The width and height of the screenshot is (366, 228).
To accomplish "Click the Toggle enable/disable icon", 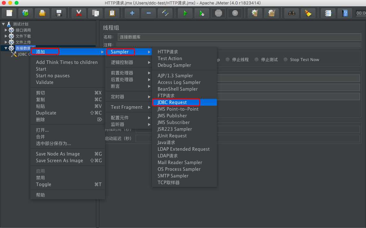I will click(165, 13).
